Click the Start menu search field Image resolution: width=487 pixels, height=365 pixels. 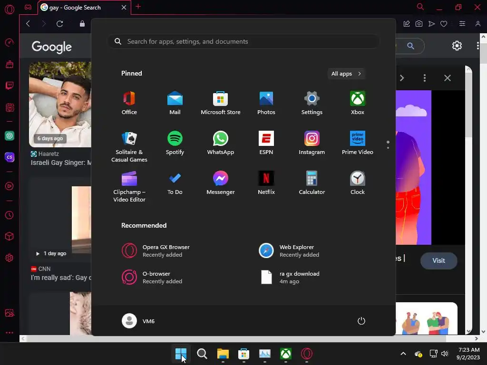(x=243, y=42)
